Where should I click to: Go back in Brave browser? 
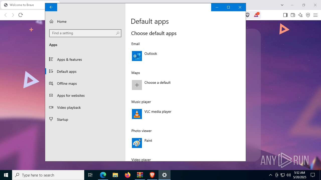6,15
